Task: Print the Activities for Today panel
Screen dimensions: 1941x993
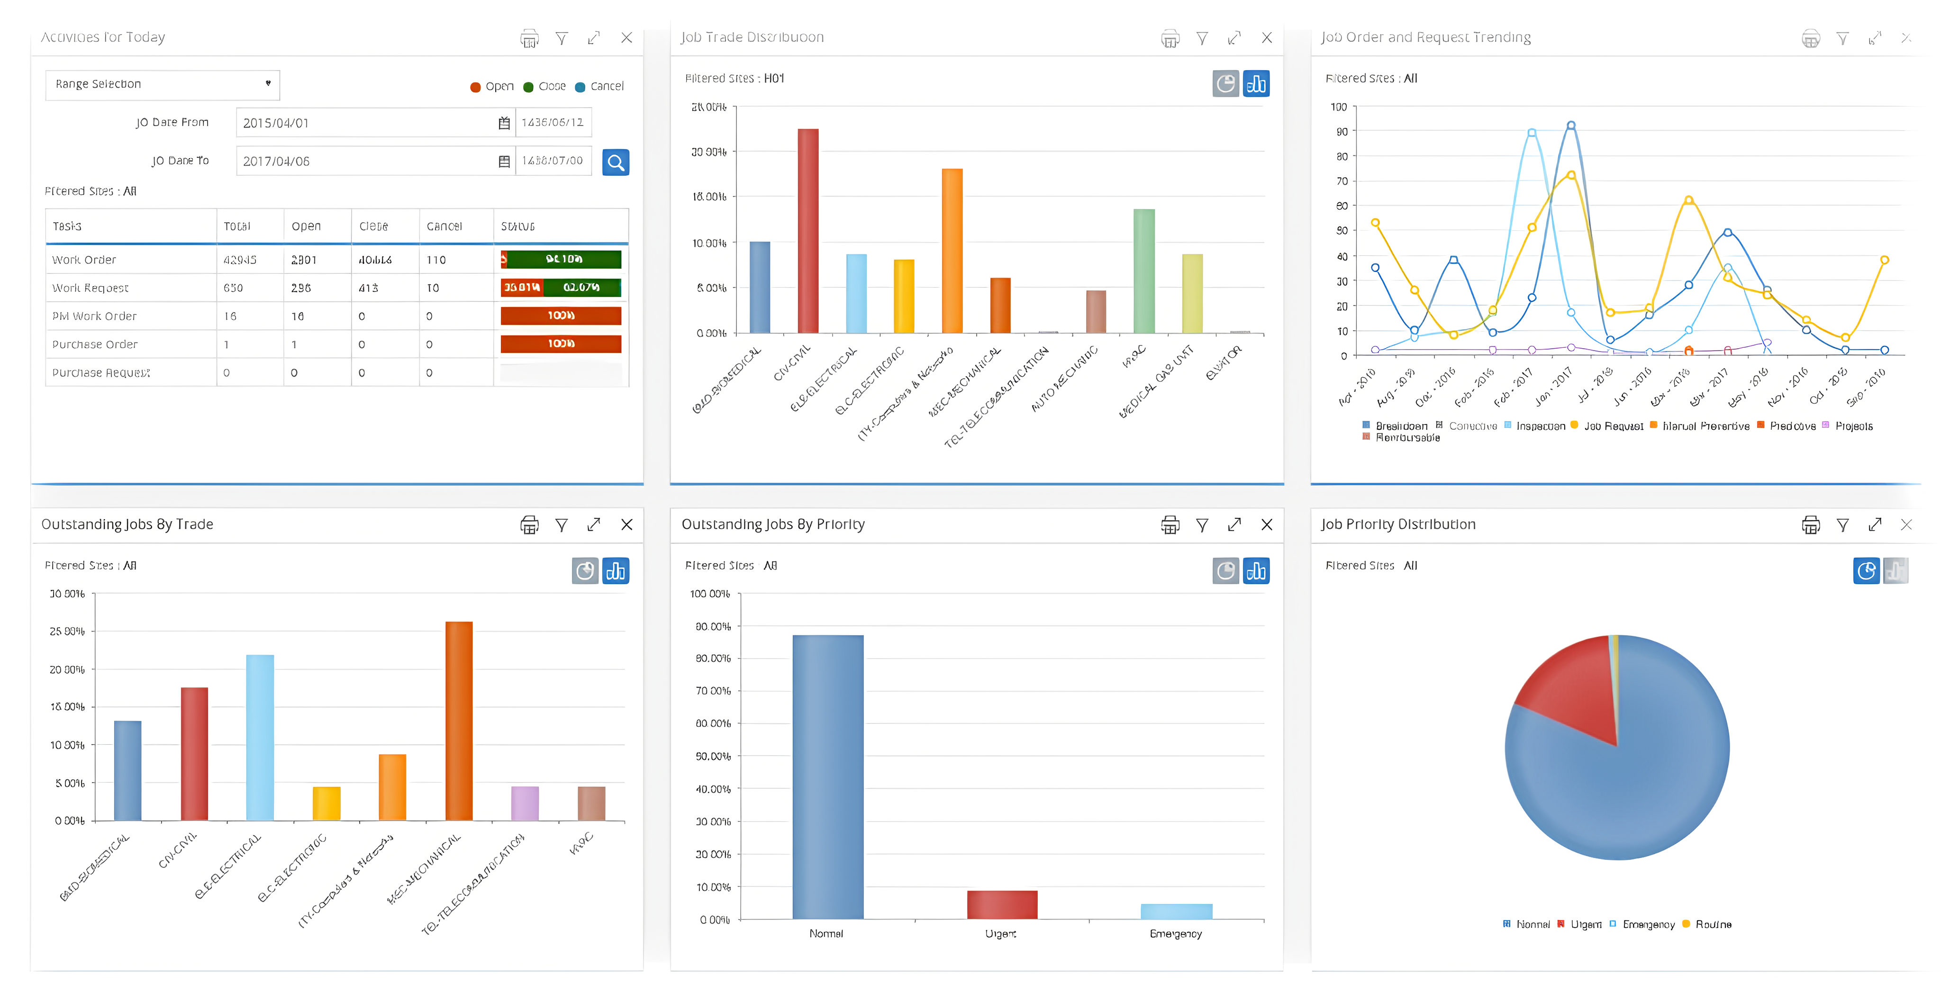Action: click(529, 38)
